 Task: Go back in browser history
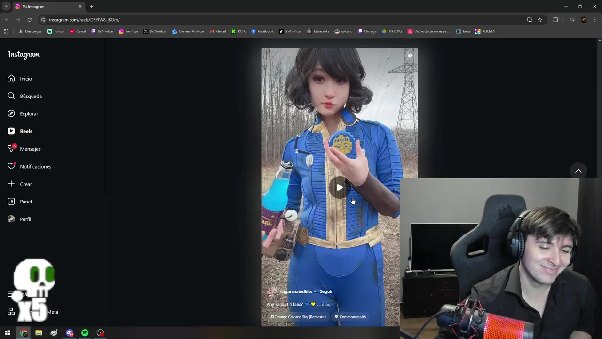tap(7, 20)
